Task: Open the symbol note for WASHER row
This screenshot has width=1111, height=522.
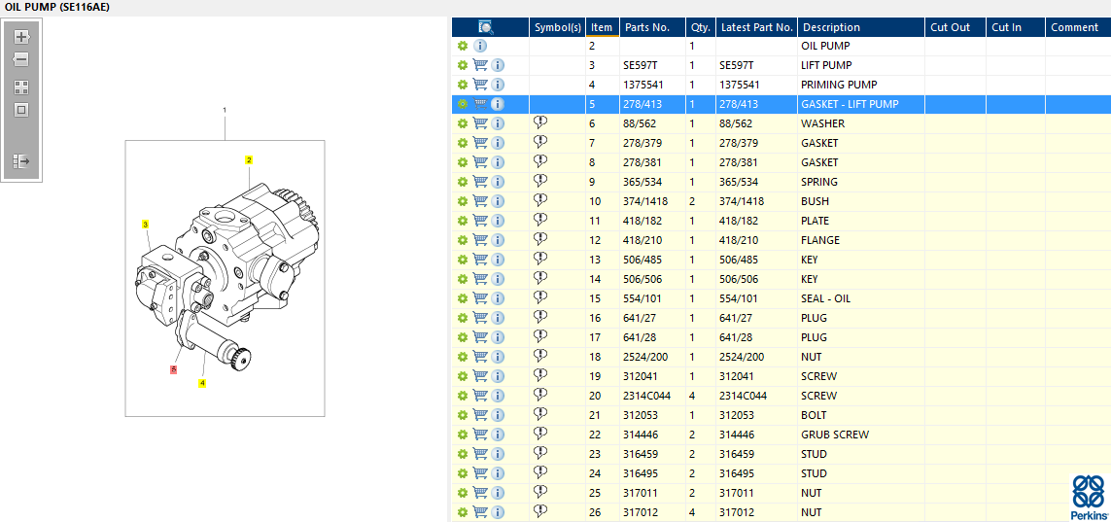Action: point(540,123)
